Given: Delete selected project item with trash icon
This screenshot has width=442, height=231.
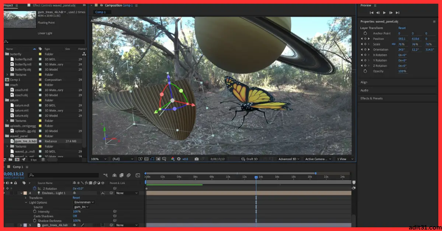Looking at the screenshot, I should coord(43,160).
